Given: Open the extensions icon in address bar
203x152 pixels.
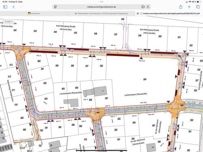Looking at the screenshot, I should point(143,7).
